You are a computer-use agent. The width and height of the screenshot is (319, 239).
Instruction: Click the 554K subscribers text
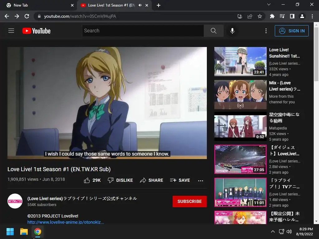[x=42, y=205]
